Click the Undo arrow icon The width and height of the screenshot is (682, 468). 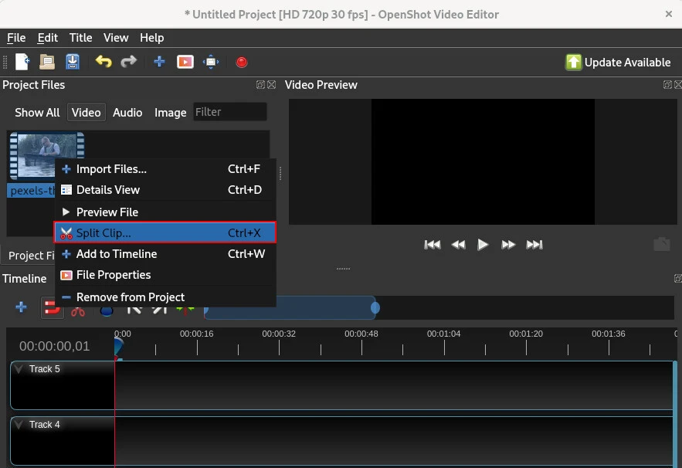(x=103, y=62)
